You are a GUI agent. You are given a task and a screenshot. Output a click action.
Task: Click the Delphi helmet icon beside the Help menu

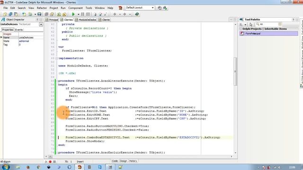click(x=120, y=8)
